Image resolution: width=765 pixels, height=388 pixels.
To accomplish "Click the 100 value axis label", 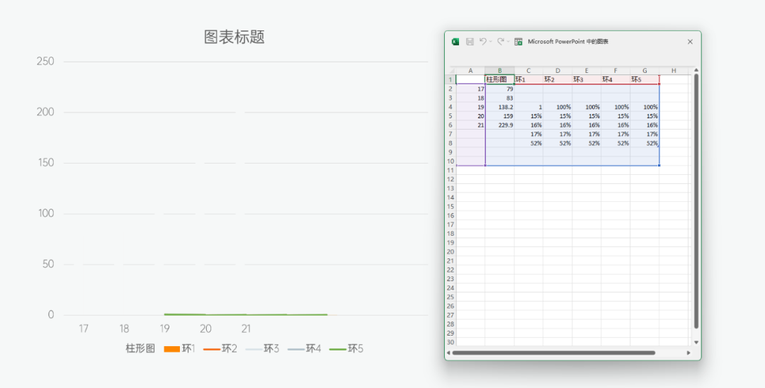I will [46, 214].
